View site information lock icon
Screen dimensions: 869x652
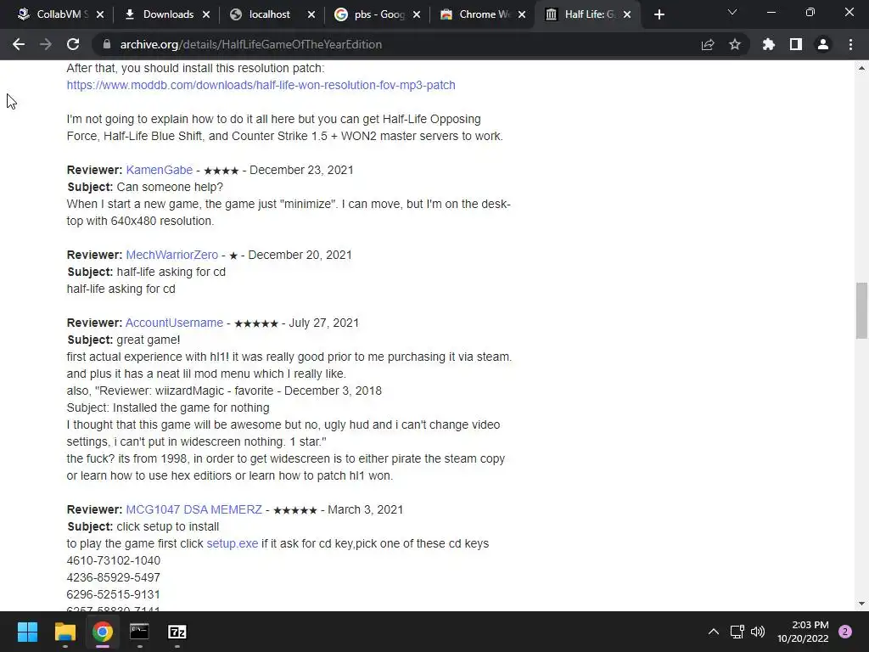(107, 44)
